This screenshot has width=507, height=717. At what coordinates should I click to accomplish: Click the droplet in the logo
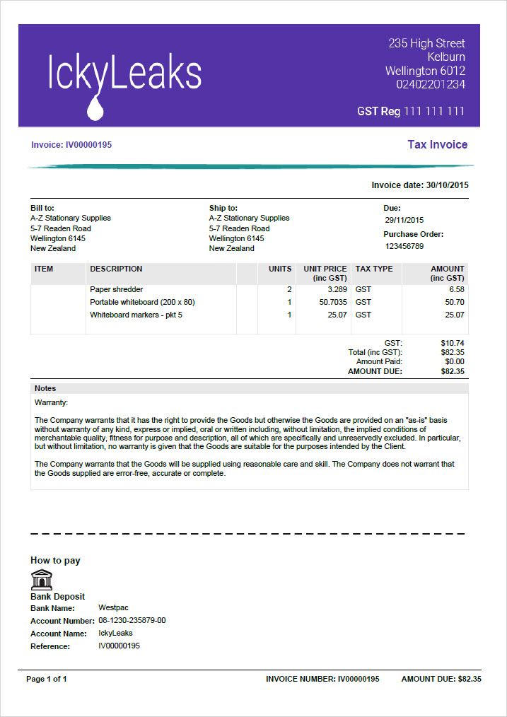point(95,108)
